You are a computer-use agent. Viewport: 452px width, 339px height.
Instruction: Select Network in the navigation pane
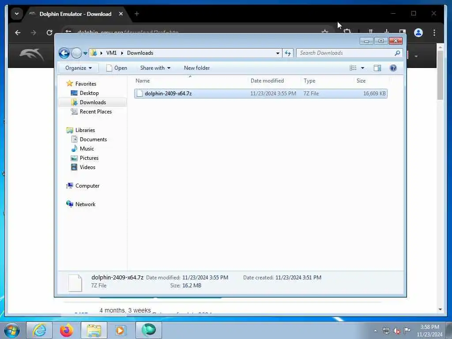tap(85, 204)
